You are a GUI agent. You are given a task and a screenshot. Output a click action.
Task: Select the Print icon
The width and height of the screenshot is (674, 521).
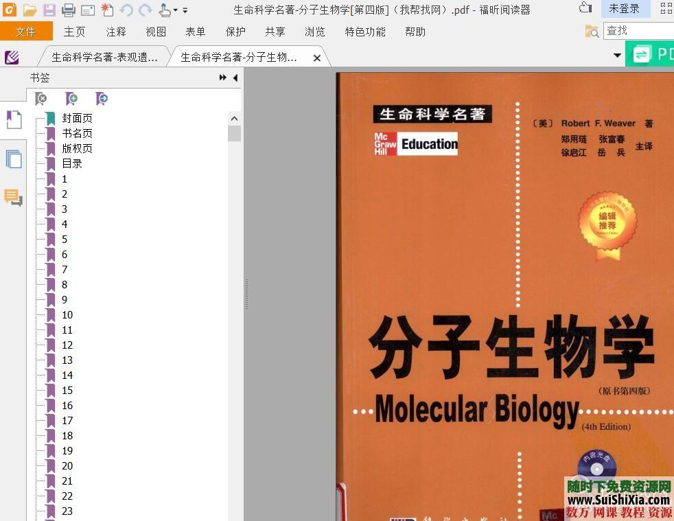click(67, 10)
